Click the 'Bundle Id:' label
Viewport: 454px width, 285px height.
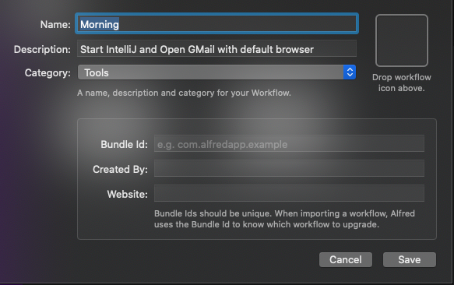tap(125, 144)
